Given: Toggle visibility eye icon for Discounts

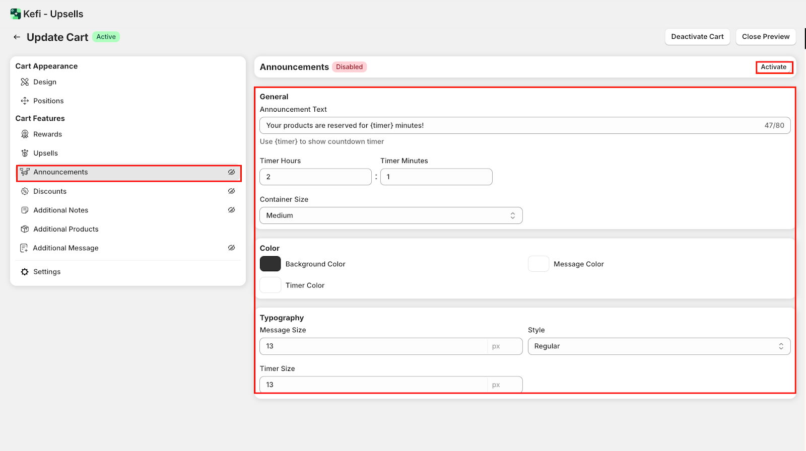Looking at the screenshot, I should point(231,191).
